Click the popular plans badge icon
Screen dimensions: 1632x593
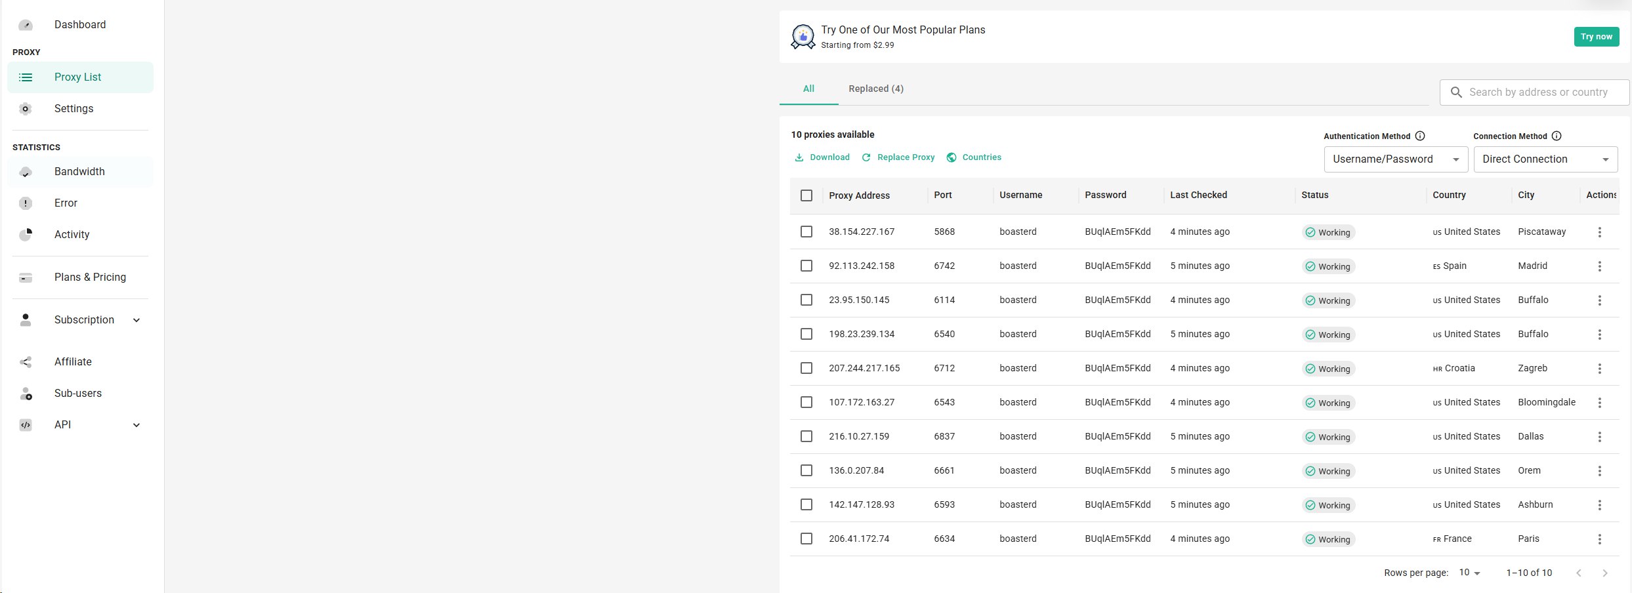[803, 37]
